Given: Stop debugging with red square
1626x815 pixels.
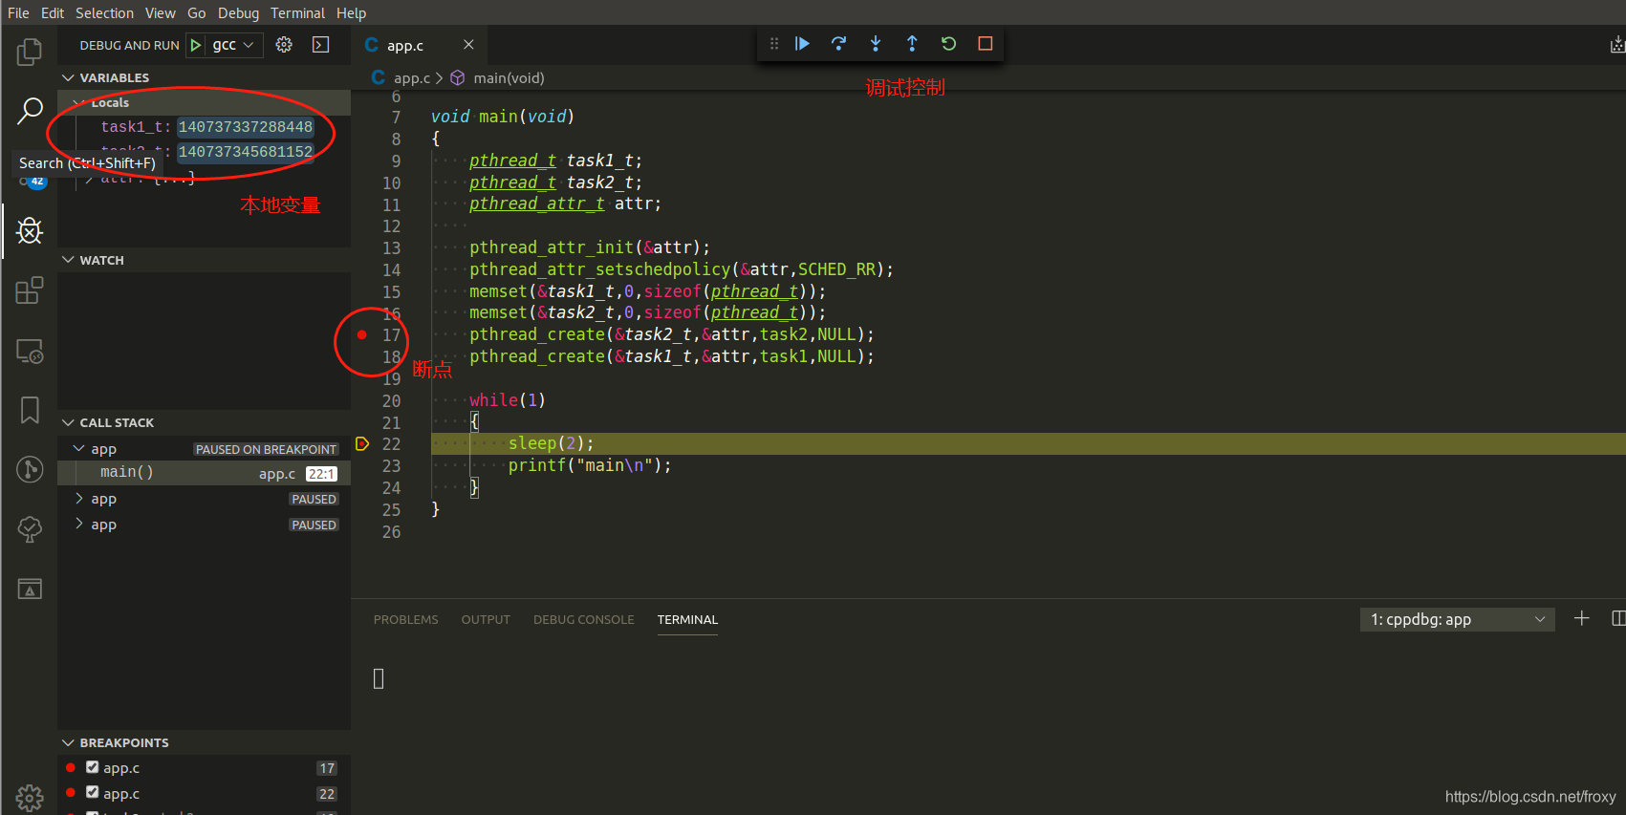Looking at the screenshot, I should [986, 44].
